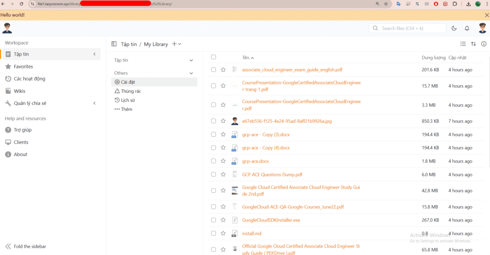Close the Hello world banner
490x255 pixels.
click(487, 15)
